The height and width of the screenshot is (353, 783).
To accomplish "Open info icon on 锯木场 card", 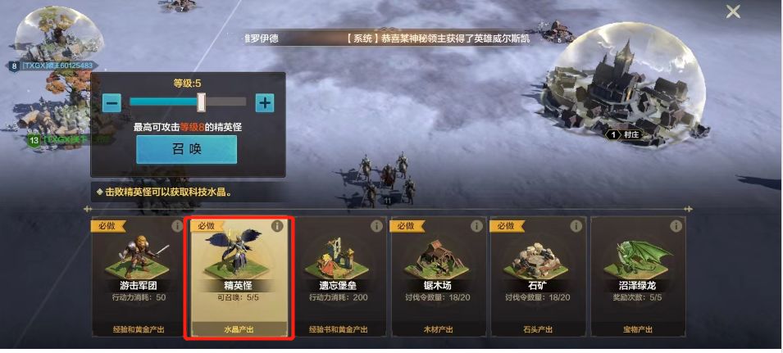I will 477,226.
